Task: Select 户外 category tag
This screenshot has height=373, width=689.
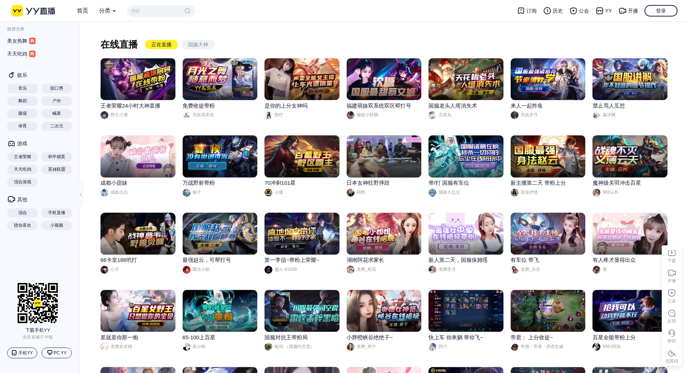Action: (57, 101)
